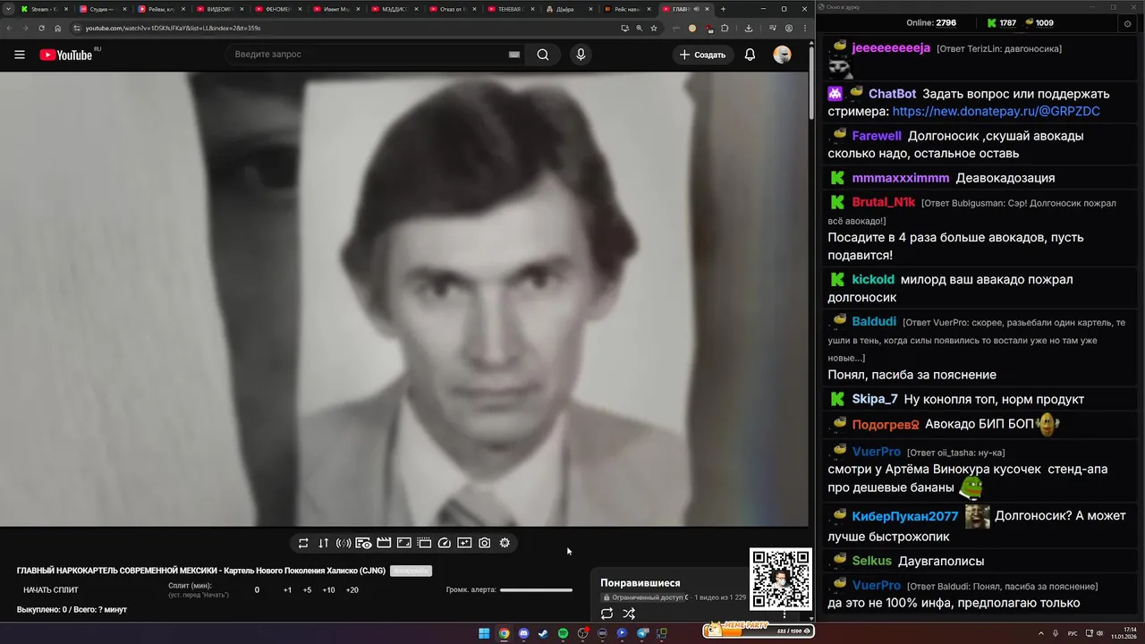The height and width of the screenshot is (644, 1145).
Task: Click the РУС language indicator in taskbar
Action: [1073, 633]
